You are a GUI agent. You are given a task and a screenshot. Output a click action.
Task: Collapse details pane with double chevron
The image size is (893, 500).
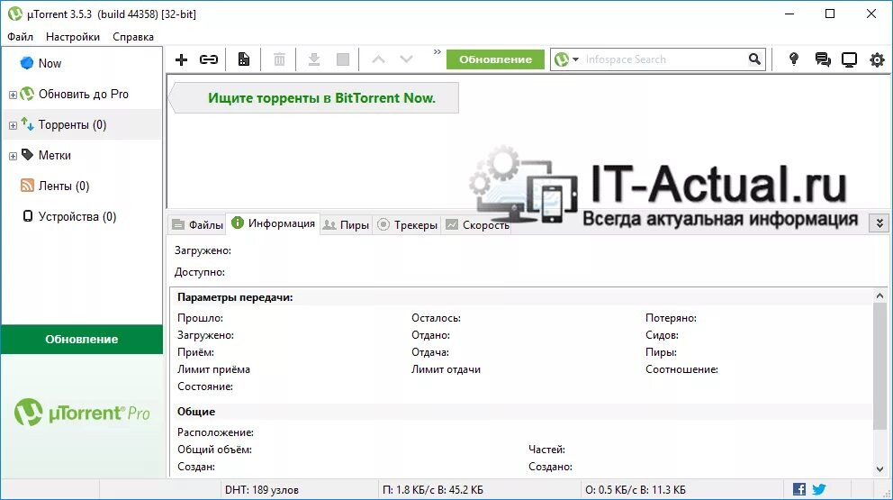tap(879, 223)
